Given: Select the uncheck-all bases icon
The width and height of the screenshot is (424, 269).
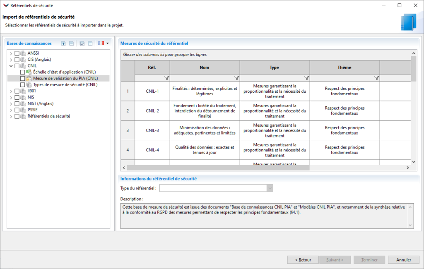Looking at the screenshot, I should [x=90, y=43].
